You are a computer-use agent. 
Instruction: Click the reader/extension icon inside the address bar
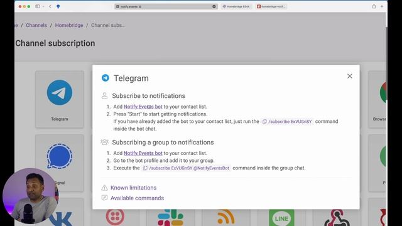214,6
